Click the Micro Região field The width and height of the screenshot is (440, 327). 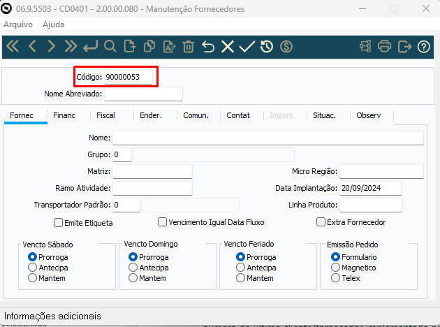click(381, 171)
